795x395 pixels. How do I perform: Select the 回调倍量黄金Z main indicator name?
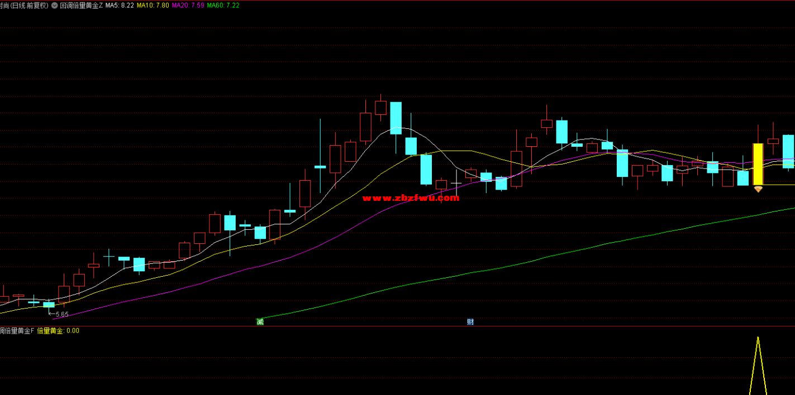[x=82, y=5]
